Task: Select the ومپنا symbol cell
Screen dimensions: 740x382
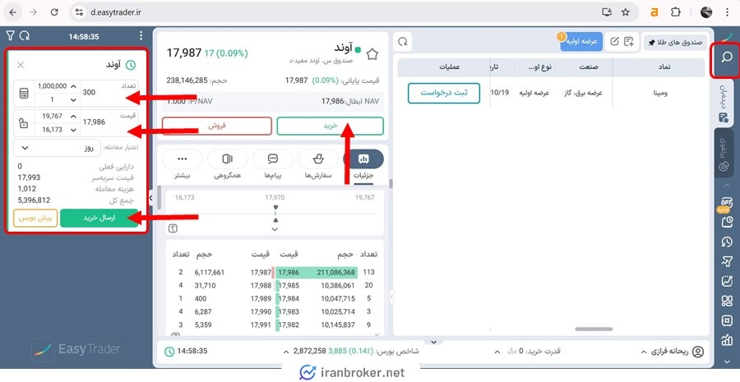Action: click(660, 93)
